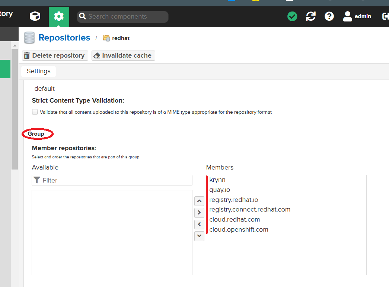Open the Administration gear icon
Image resolution: width=389 pixels, height=287 pixels.
59,16
